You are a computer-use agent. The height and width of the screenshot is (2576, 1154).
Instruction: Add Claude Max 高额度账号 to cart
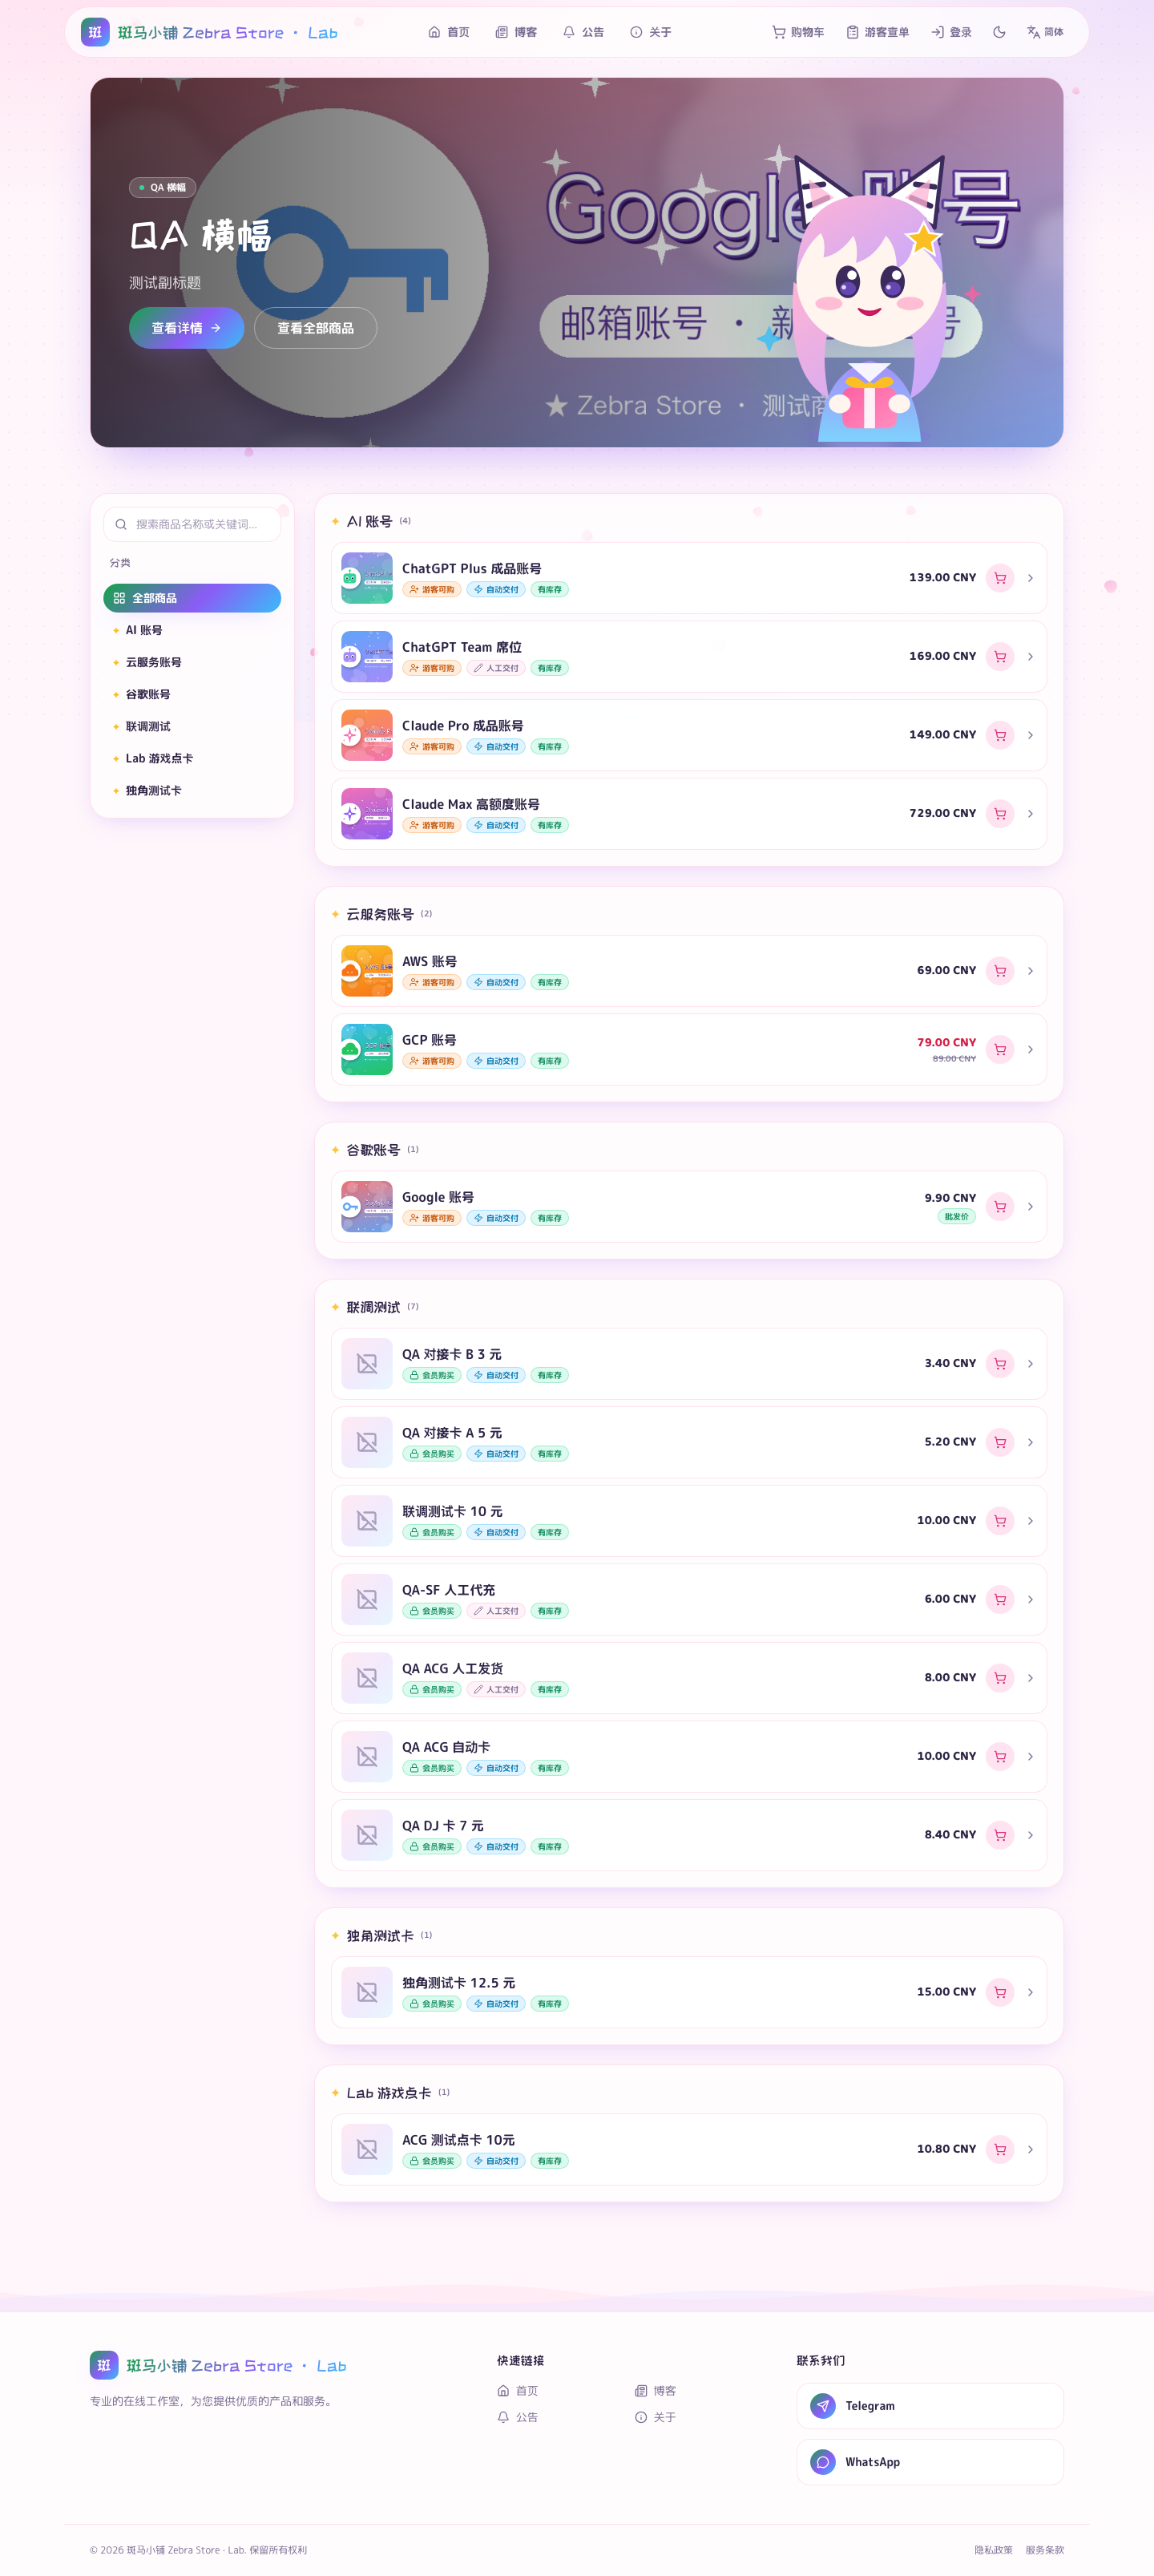pos(999,814)
